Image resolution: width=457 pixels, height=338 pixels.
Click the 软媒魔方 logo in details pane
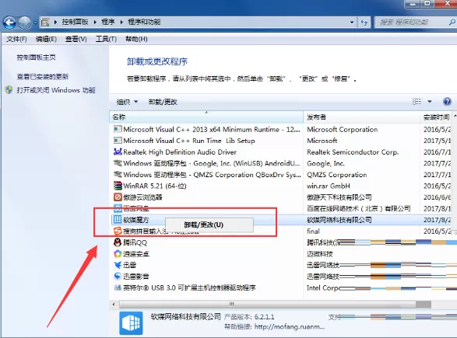pos(131,323)
